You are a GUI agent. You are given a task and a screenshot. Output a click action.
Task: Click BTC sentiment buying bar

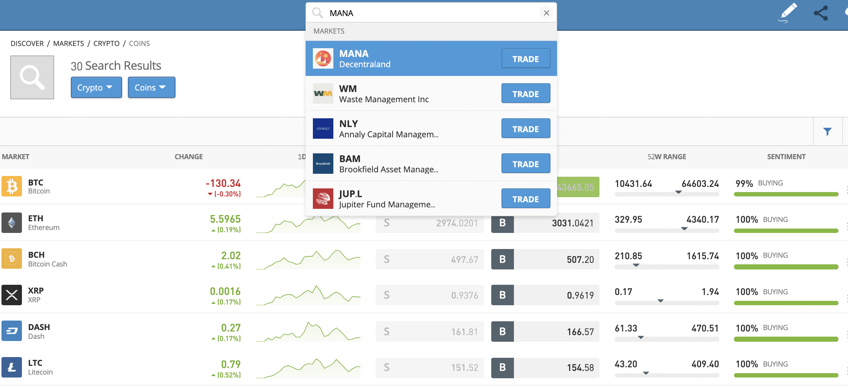click(x=786, y=194)
